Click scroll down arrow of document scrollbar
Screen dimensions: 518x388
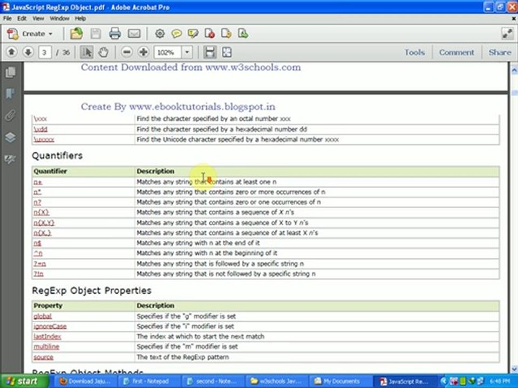click(514, 369)
